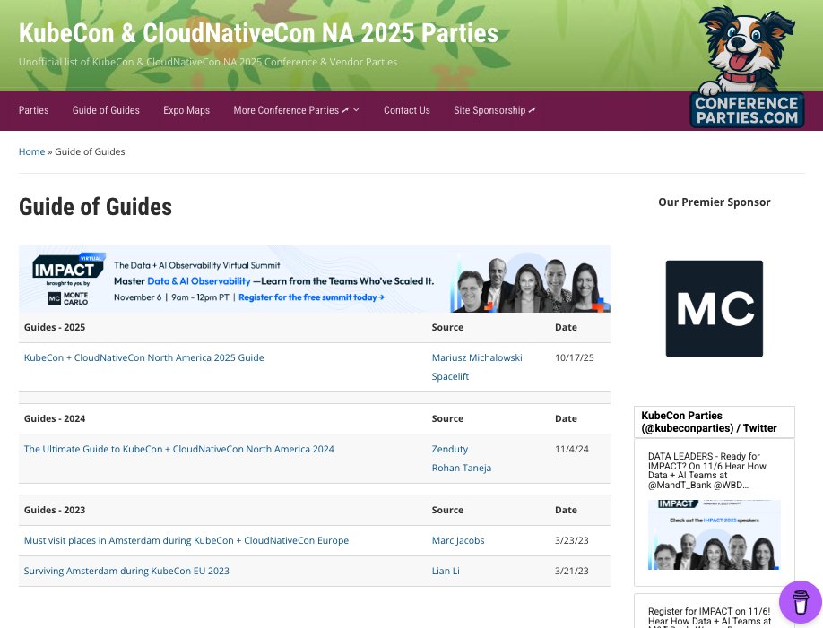
Task: Select the 3/23/23 date cell
Action: (x=572, y=540)
